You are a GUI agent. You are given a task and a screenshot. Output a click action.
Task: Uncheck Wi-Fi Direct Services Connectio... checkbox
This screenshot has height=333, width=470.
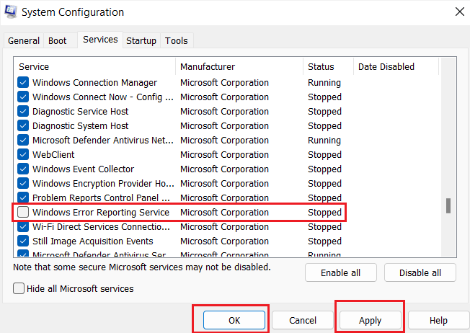[23, 226]
